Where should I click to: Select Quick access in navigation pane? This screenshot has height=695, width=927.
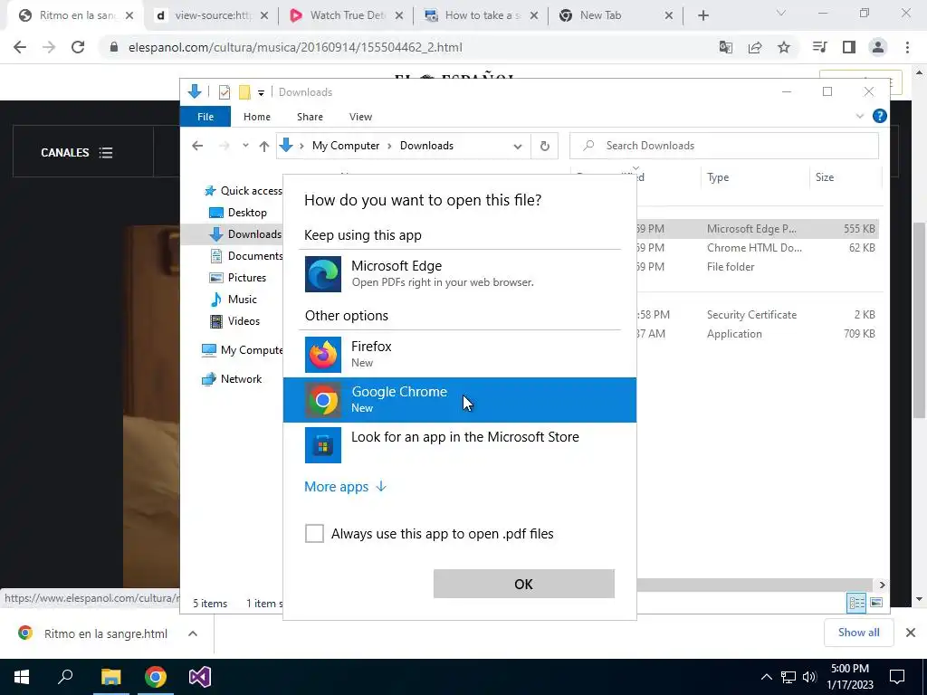click(x=243, y=190)
